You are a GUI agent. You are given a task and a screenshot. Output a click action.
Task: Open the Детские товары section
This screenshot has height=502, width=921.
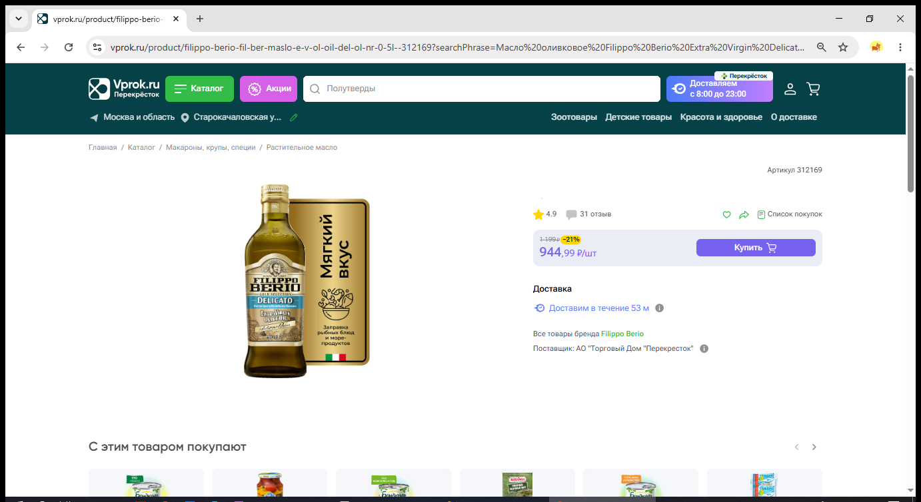pos(638,117)
